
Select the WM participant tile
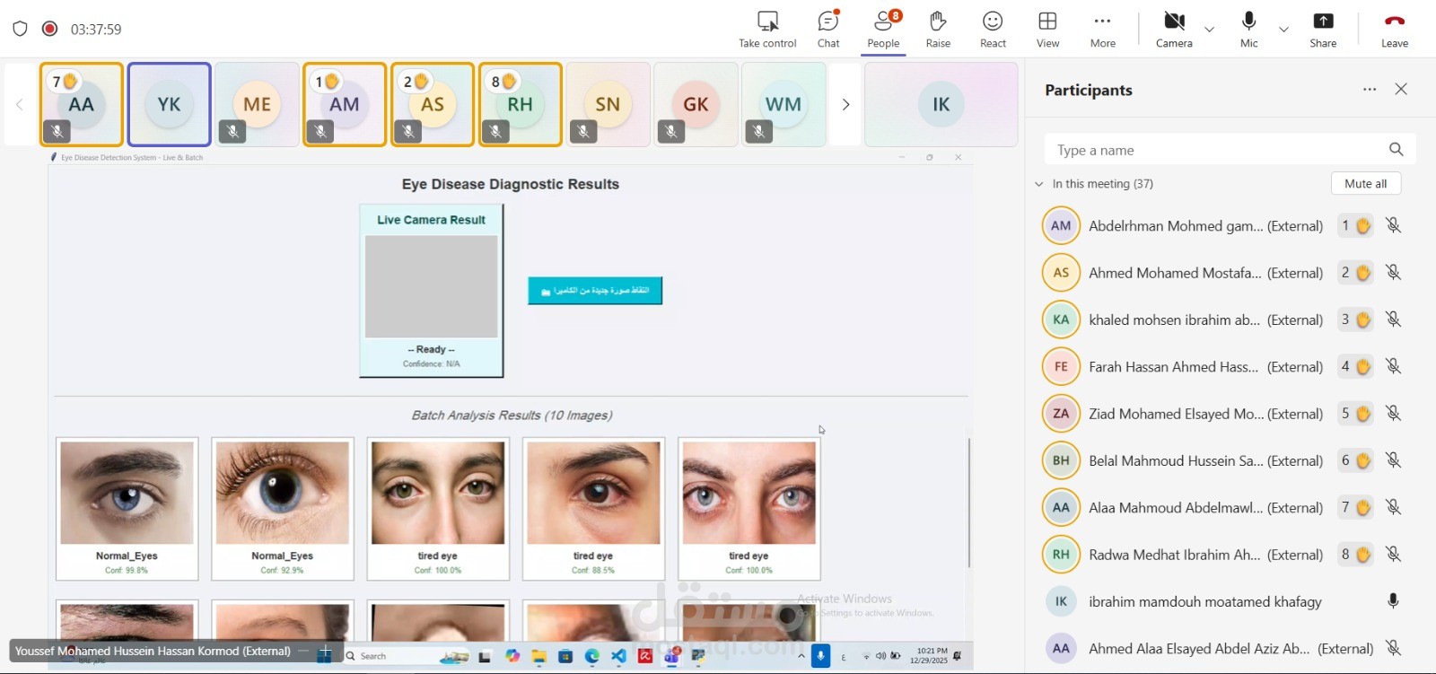point(784,104)
